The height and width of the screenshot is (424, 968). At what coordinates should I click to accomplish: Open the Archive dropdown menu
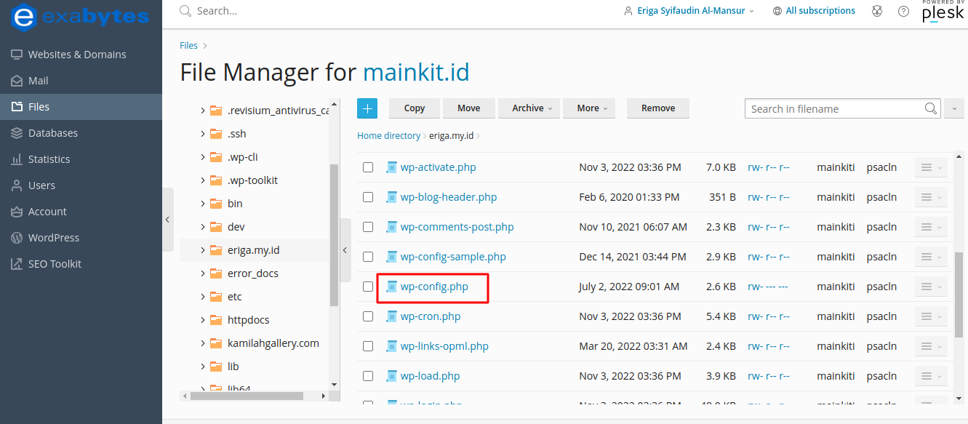529,108
